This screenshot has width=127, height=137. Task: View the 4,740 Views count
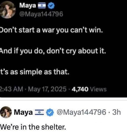click(89, 89)
